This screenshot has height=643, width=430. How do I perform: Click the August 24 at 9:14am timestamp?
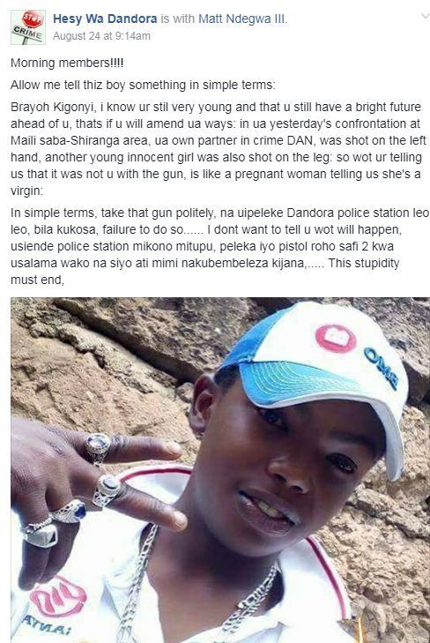pyautogui.click(x=101, y=36)
